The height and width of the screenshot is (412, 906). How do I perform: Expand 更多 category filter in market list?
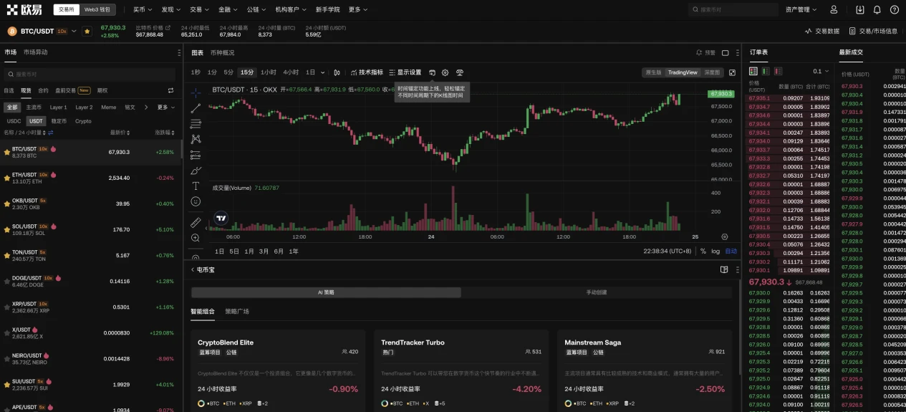pos(165,107)
